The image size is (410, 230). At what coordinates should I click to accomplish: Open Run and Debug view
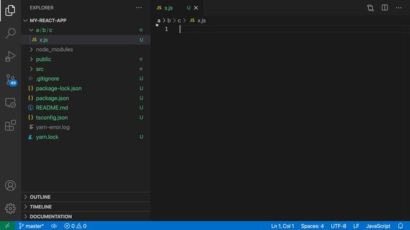(x=10, y=56)
